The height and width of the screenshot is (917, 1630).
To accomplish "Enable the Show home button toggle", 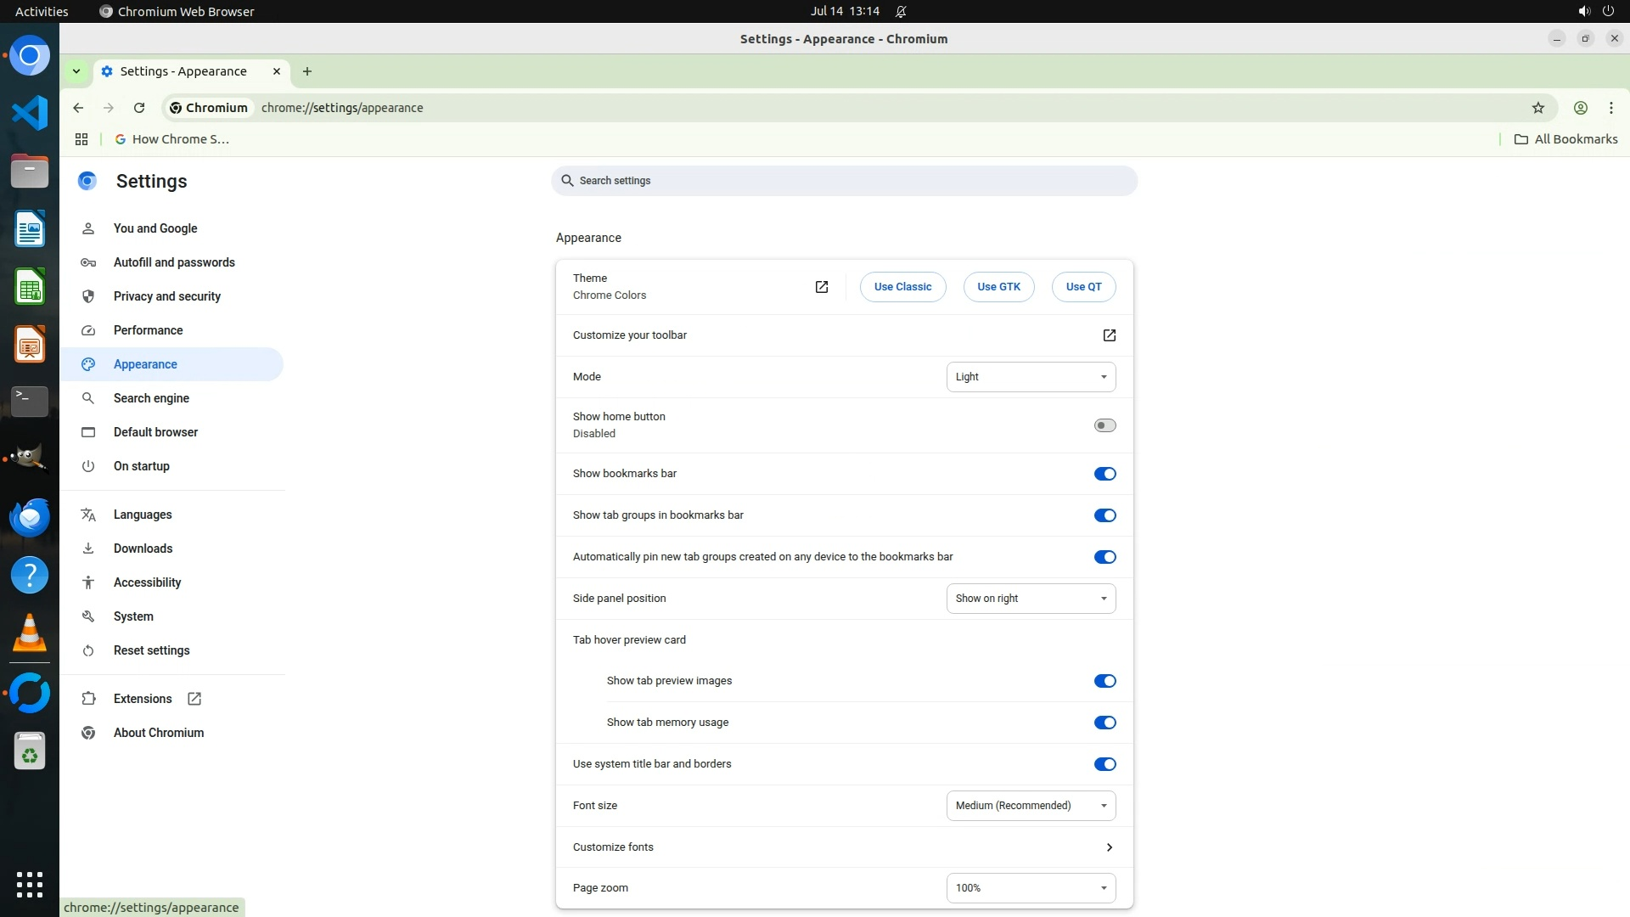I will click(x=1104, y=425).
